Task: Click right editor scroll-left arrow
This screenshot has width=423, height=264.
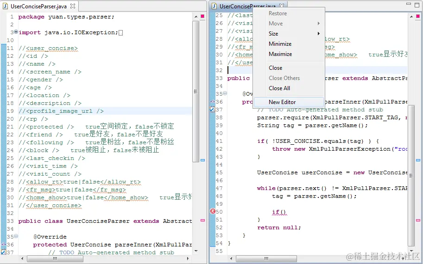Action: [231, 258]
